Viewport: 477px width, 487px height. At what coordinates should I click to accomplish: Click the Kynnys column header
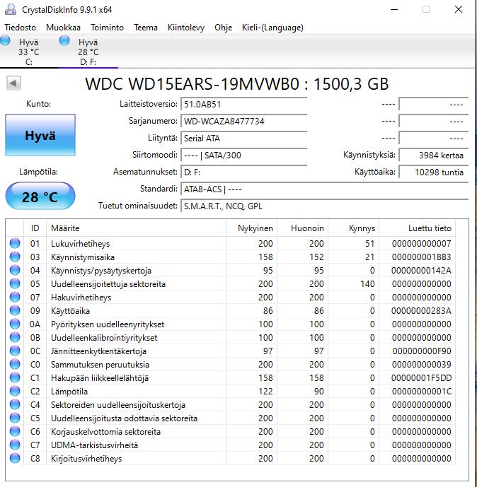coord(354,228)
